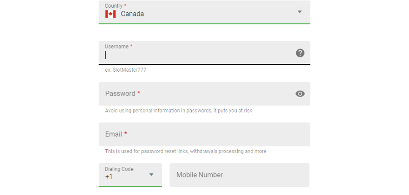Click the Password label with red asterisk
Viewport: 409px width, 195px height.
coord(123,93)
